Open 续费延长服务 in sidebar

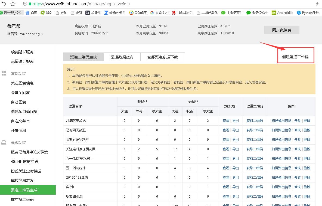[22, 52]
